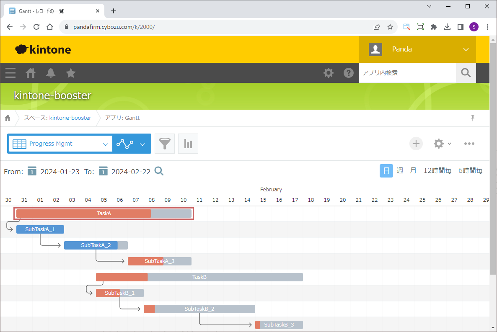Open the three-dots options menu

tap(469, 144)
